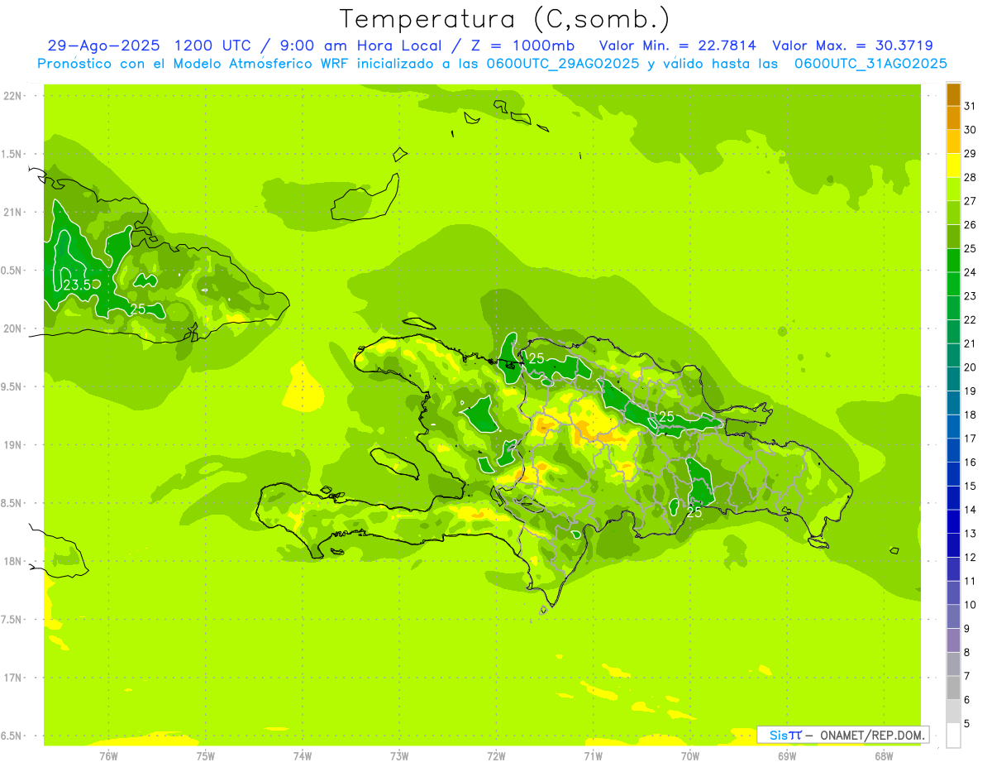Select the dark blue swatch between 13 and 14
Viewport: 992px width, 767px height.
(x=953, y=521)
